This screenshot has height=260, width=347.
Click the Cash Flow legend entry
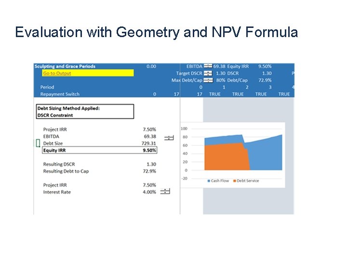[x=218, y=181]
